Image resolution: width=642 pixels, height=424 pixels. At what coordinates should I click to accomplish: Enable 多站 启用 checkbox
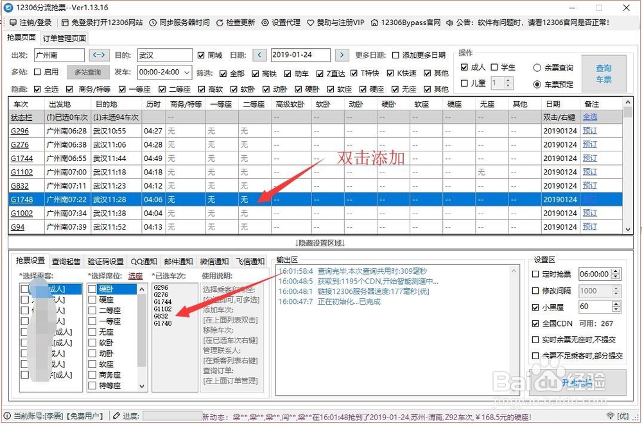37,72
